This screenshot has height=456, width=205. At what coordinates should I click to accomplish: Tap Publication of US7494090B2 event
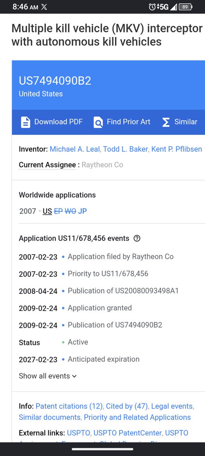[x=115, y=325]
